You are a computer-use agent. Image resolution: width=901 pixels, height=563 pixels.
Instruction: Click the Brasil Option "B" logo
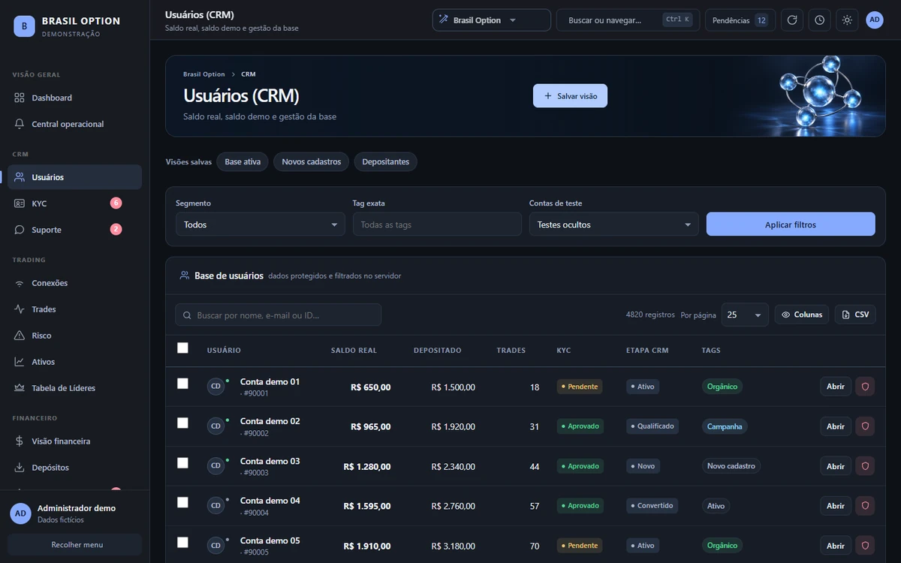(25, 26)
